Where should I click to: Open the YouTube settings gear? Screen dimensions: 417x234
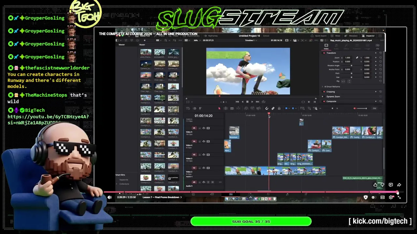(x=391, y=197)
